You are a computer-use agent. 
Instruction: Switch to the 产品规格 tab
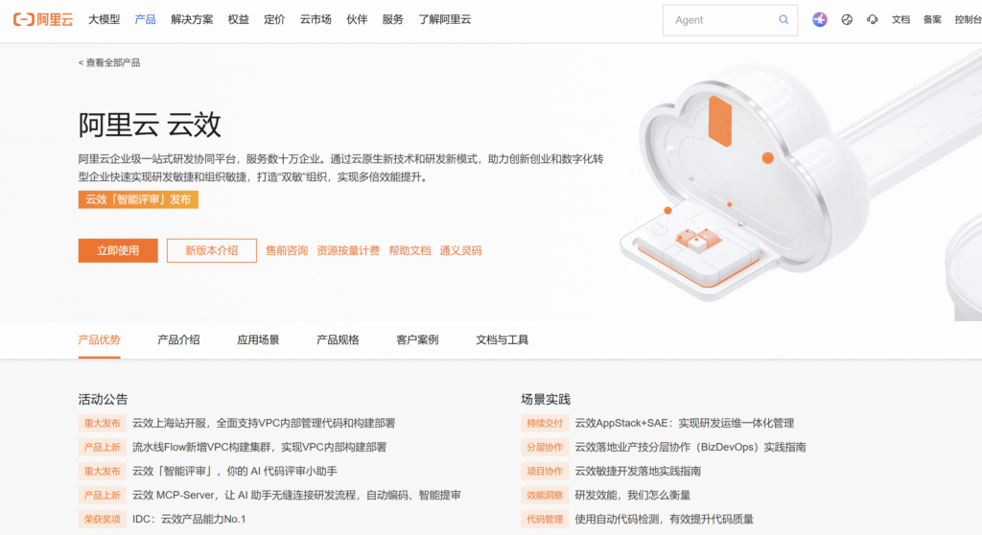338,339
